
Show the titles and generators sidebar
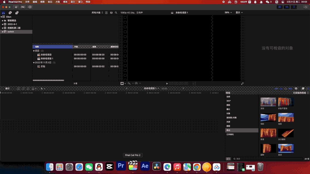[17, 13]
